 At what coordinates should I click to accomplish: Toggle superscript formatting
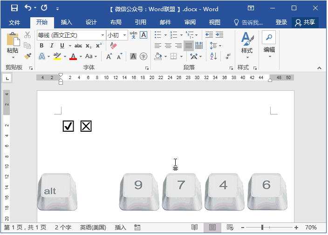coord(98,45)
